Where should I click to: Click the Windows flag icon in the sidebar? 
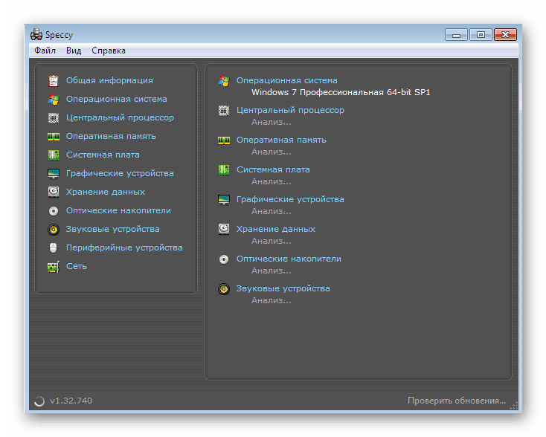click(x=54, y=99)
